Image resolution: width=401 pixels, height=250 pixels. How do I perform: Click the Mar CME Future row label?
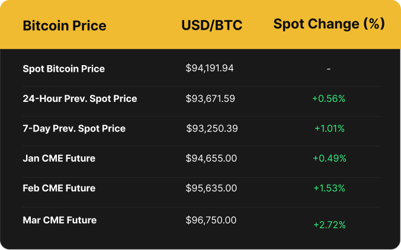[59, 220]
